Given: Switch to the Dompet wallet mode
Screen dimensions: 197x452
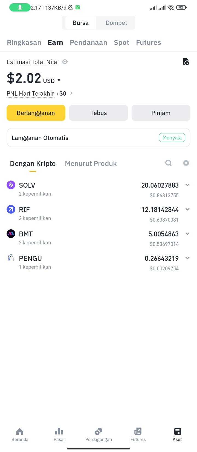Looking at the screenshot, I should (x=116, y=23).
